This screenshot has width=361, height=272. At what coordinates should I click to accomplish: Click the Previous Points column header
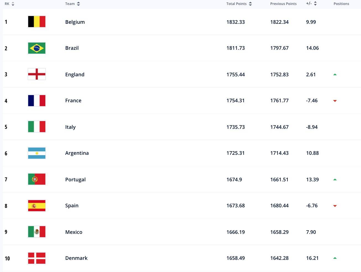(x=283, y=4)
